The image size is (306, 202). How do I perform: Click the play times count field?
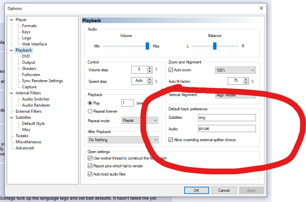click(x=128, y=103)
